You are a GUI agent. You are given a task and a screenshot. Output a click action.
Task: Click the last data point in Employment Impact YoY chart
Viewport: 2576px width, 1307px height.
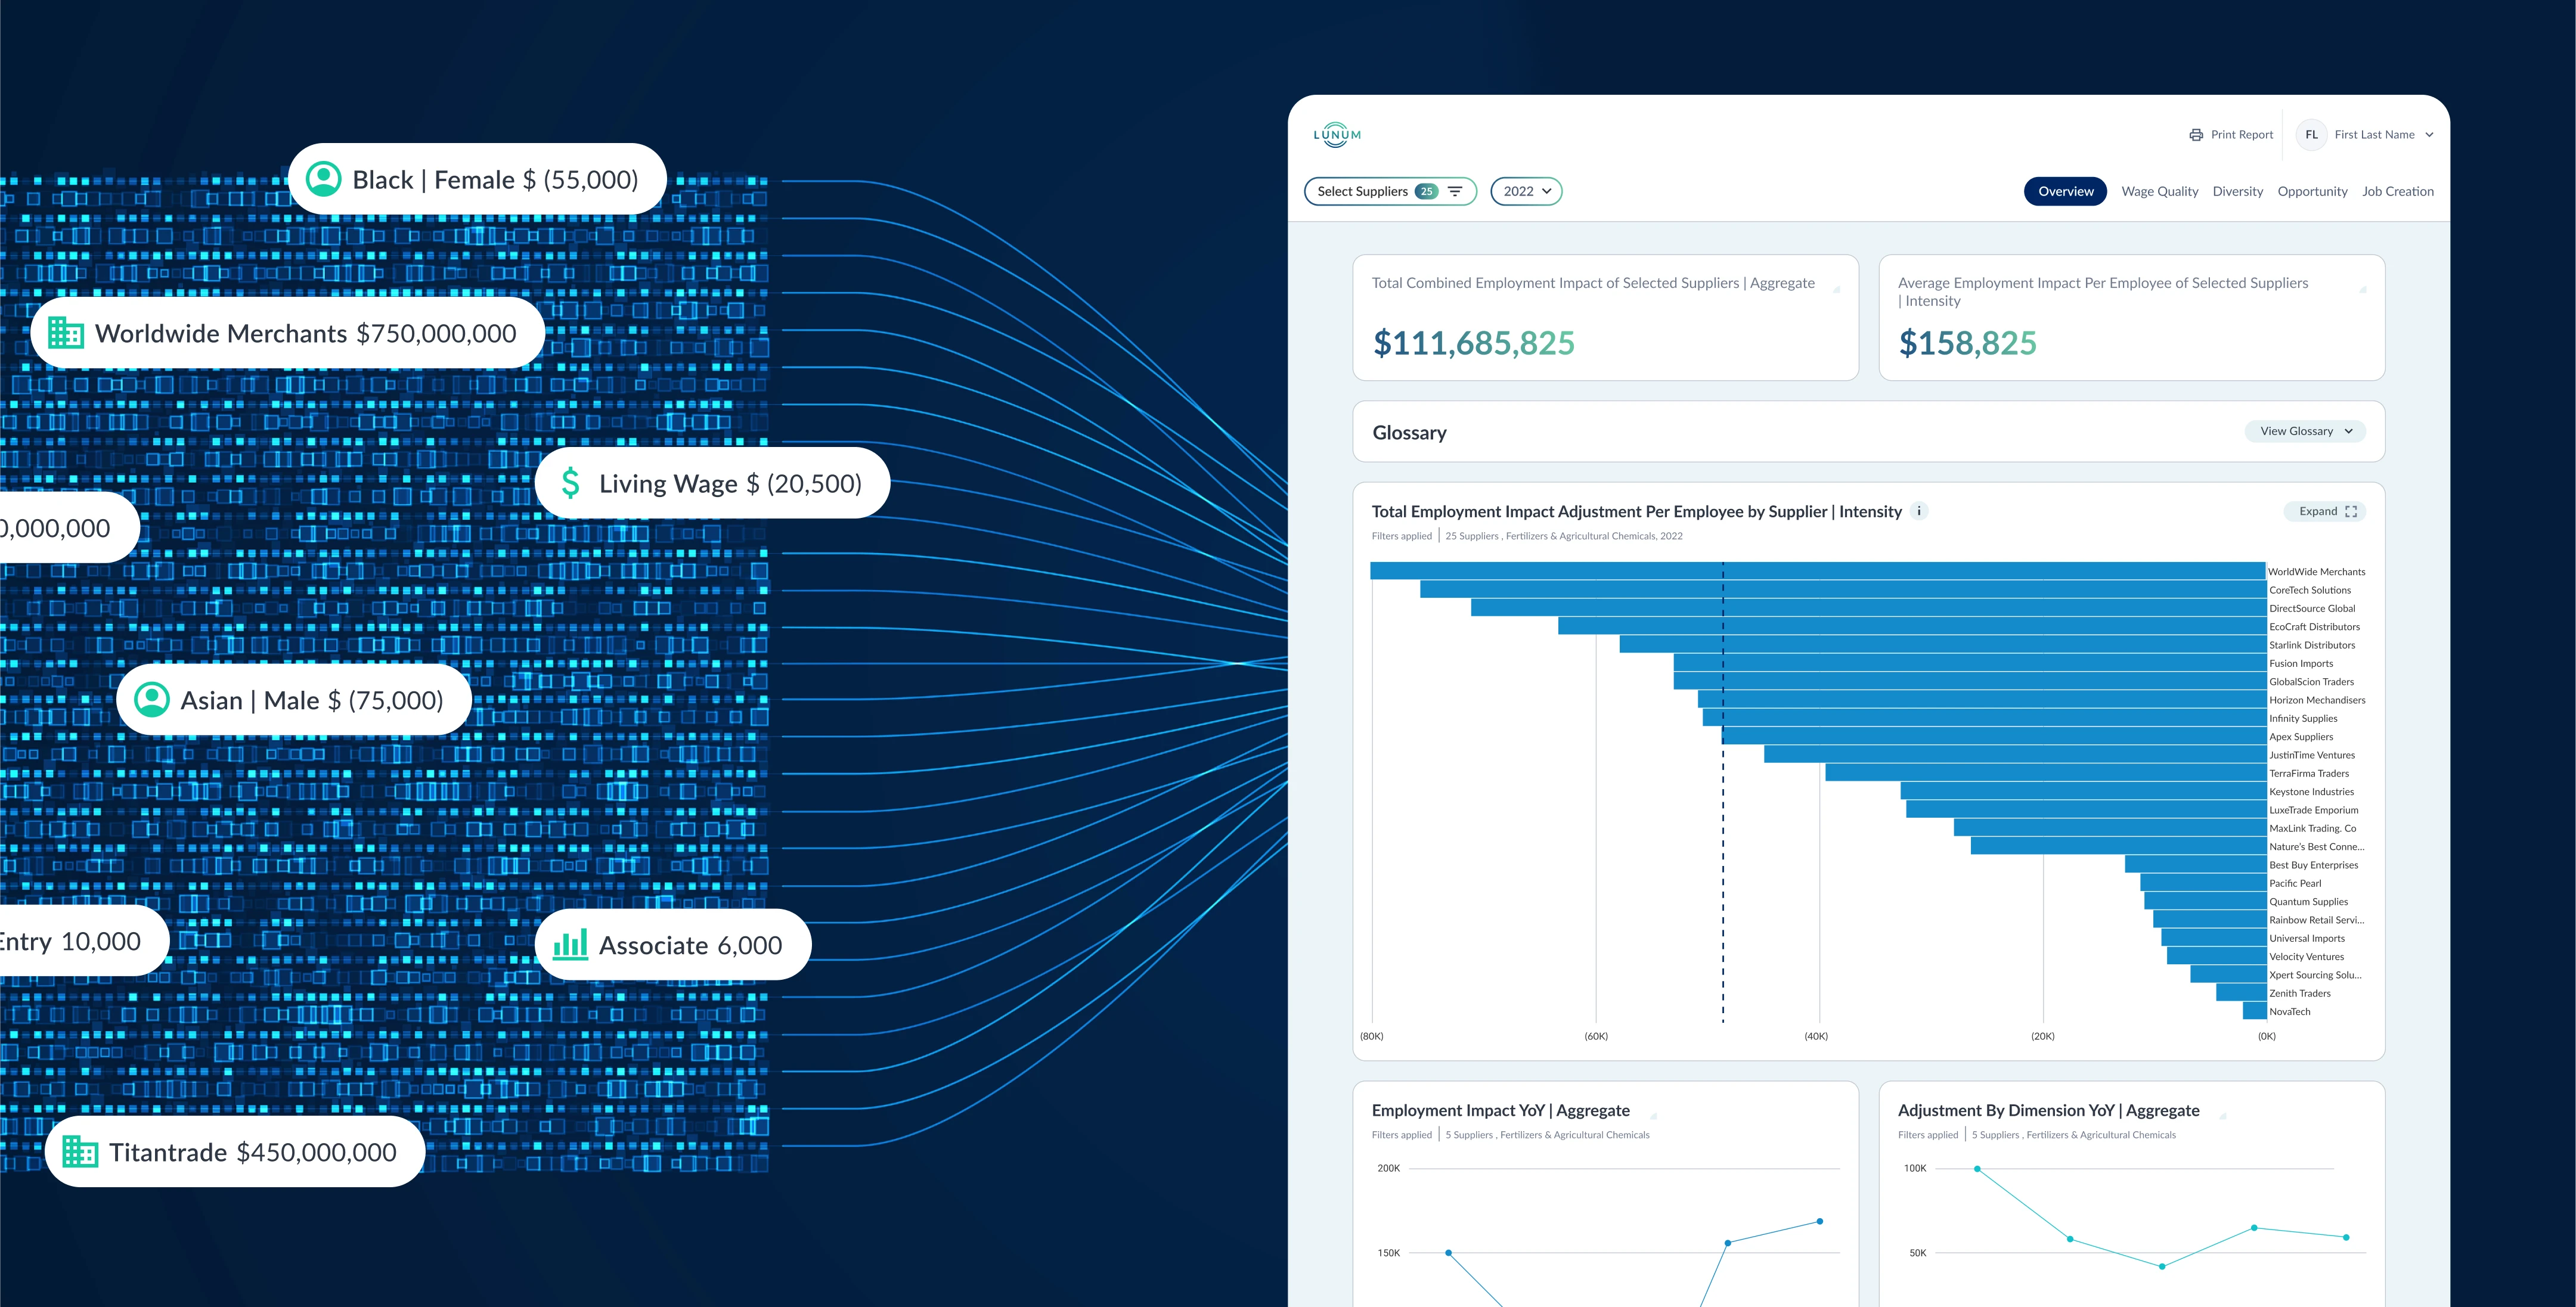click(1819, 1221)
